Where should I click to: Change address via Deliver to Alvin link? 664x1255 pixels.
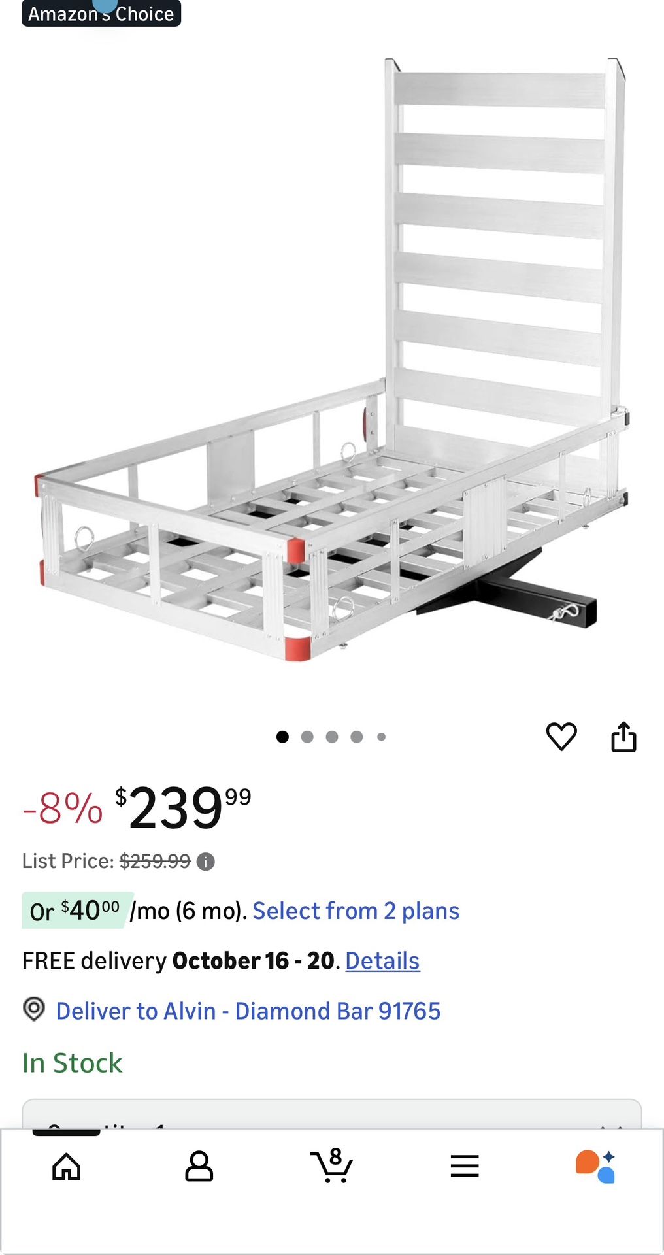click(x=248, y=1011)
